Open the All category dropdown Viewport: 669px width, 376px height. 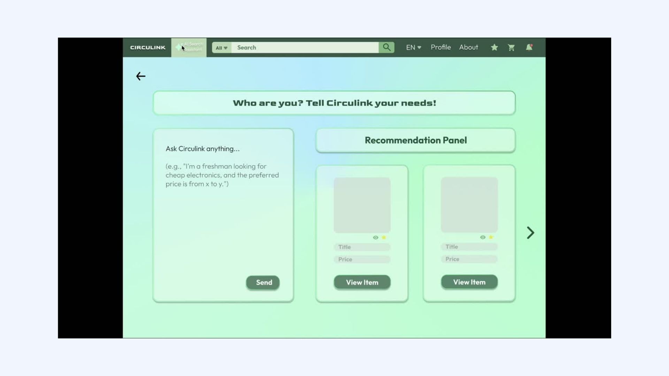pos(221,48)
